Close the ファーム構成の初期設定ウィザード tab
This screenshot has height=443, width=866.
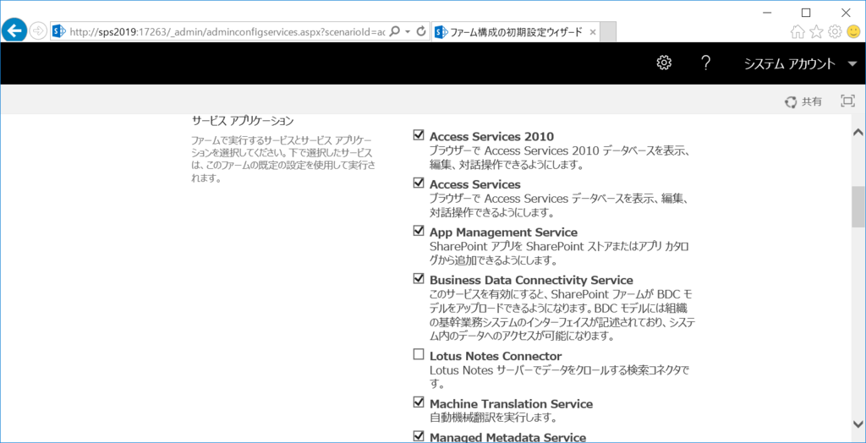point(593,32)
